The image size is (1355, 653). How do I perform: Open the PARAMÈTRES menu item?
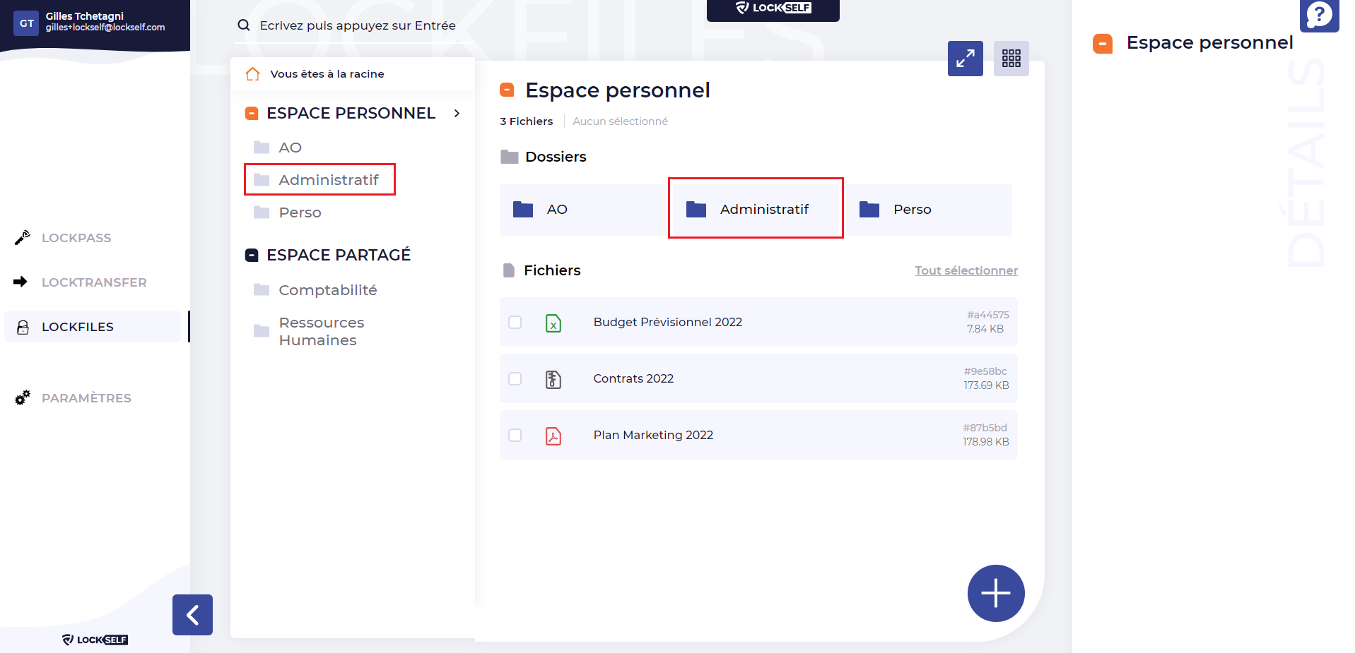click(x=86, y=398)
